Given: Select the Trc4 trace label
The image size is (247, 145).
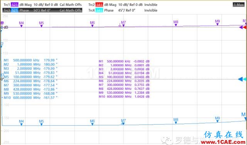Looking at the screenshot, I should coord(91,10).
